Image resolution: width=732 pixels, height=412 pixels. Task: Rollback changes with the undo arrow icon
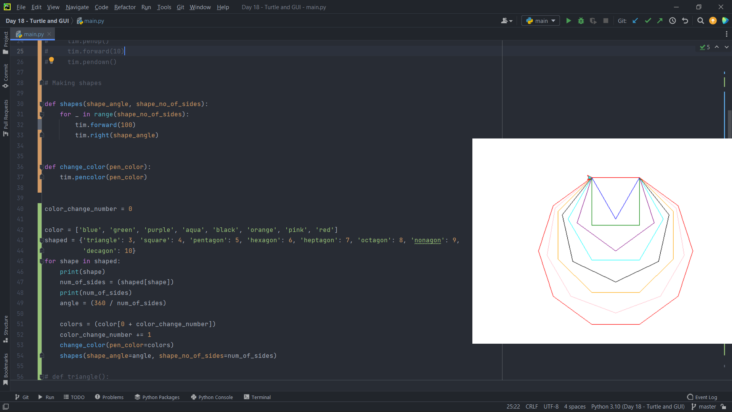pyautogui.click(x=685, y=21)
